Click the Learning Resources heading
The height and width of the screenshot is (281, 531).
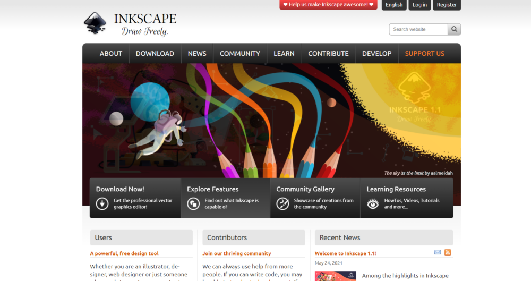(x=396, y=189)
